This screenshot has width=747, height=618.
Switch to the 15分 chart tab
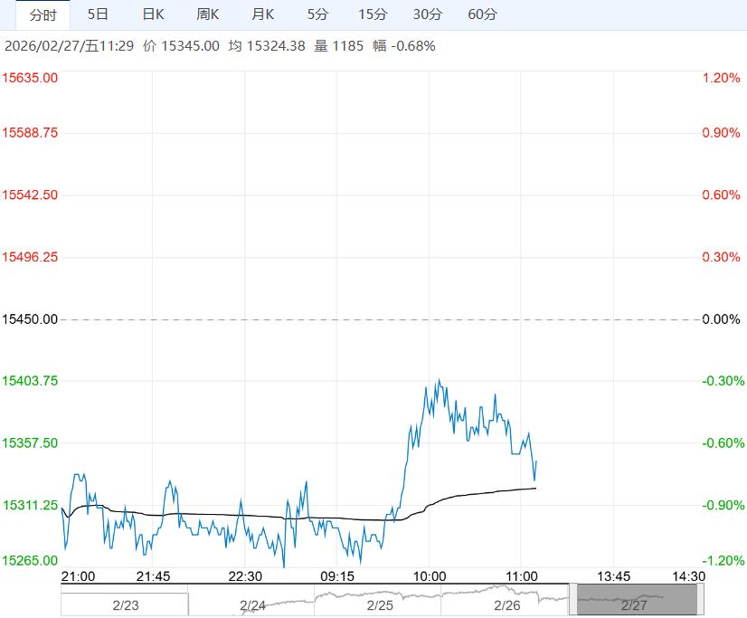click(x=373, y=14)
